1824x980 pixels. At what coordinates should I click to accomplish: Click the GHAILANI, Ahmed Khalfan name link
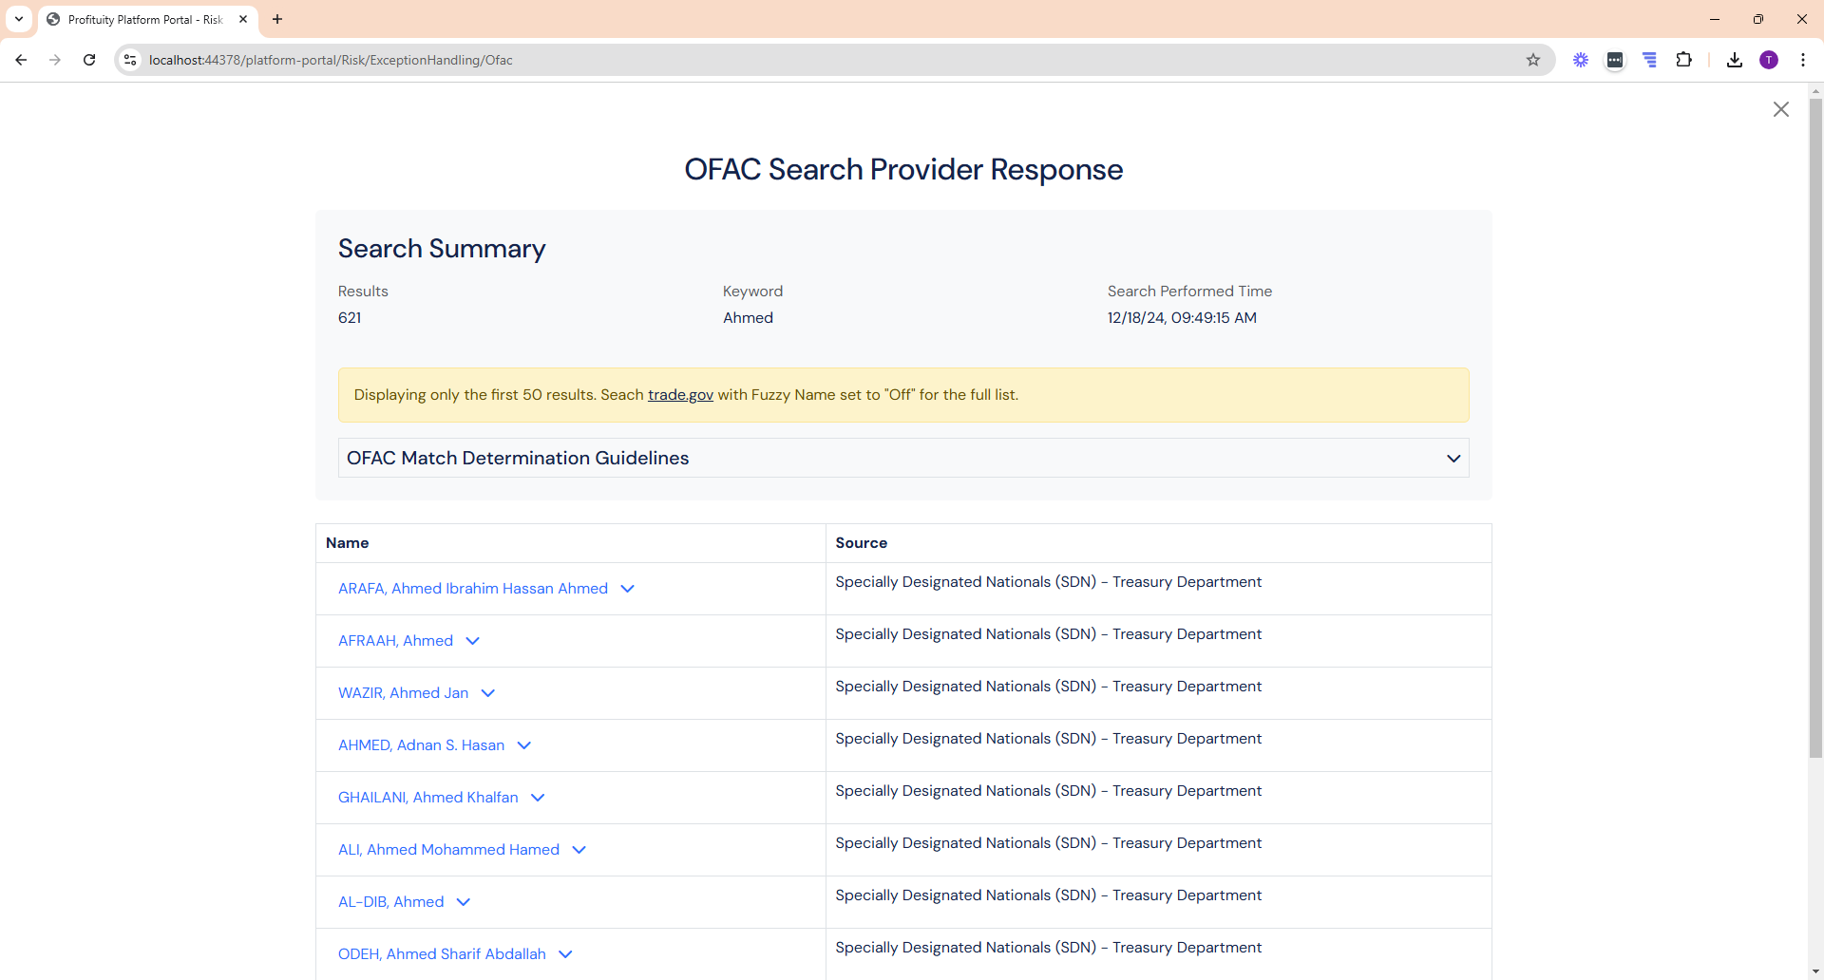[427, 798]
